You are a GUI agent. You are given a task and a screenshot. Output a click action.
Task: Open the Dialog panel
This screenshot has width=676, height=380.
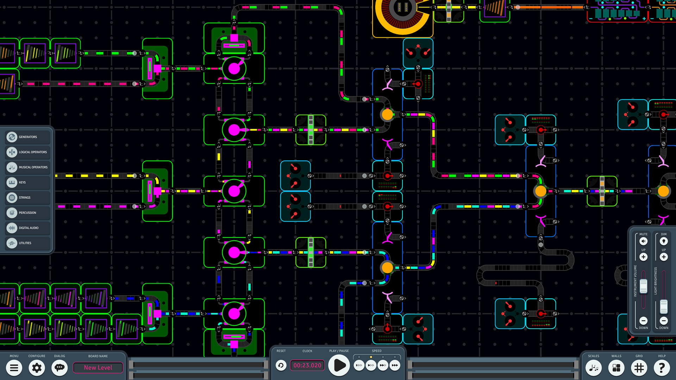pos(59,368)
